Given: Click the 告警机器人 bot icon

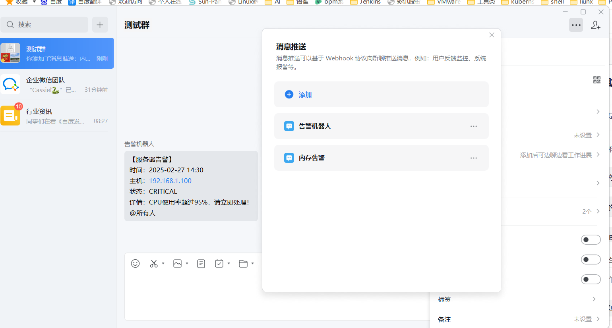Looking at the screenshot, I should (289, 126).
